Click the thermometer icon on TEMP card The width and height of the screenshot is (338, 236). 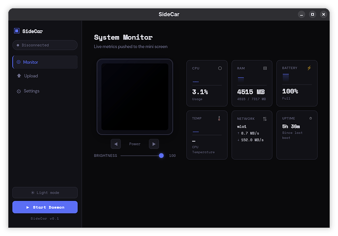point(219,118)
